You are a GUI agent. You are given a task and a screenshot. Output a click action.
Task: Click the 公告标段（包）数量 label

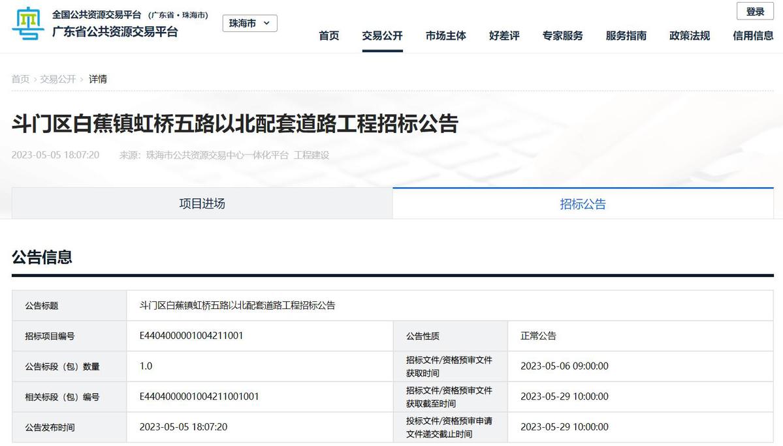point(63,366)
